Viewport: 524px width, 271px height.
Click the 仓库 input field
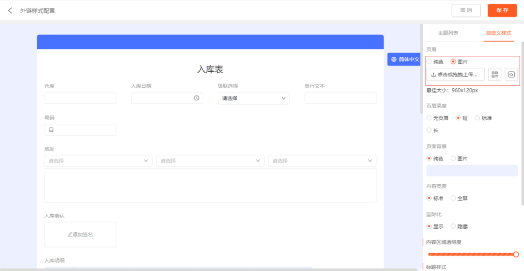click(80, 98)
